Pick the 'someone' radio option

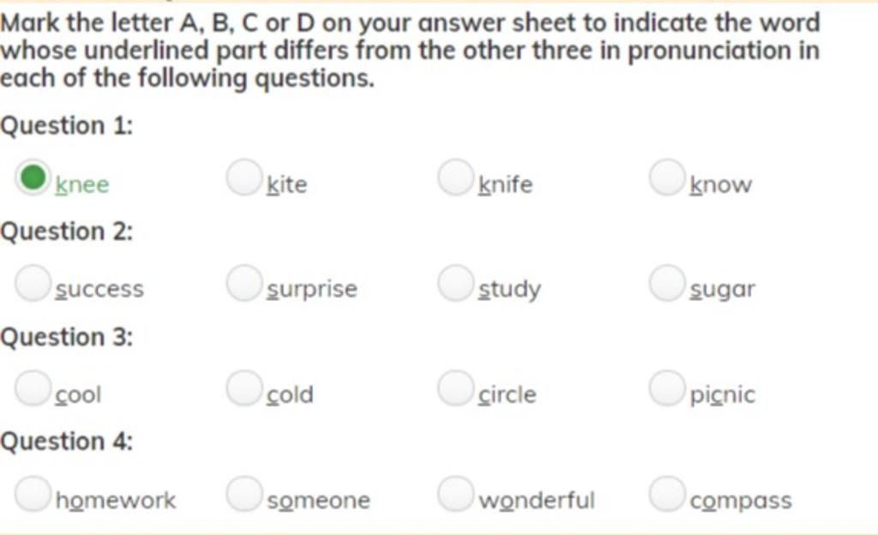244,494
